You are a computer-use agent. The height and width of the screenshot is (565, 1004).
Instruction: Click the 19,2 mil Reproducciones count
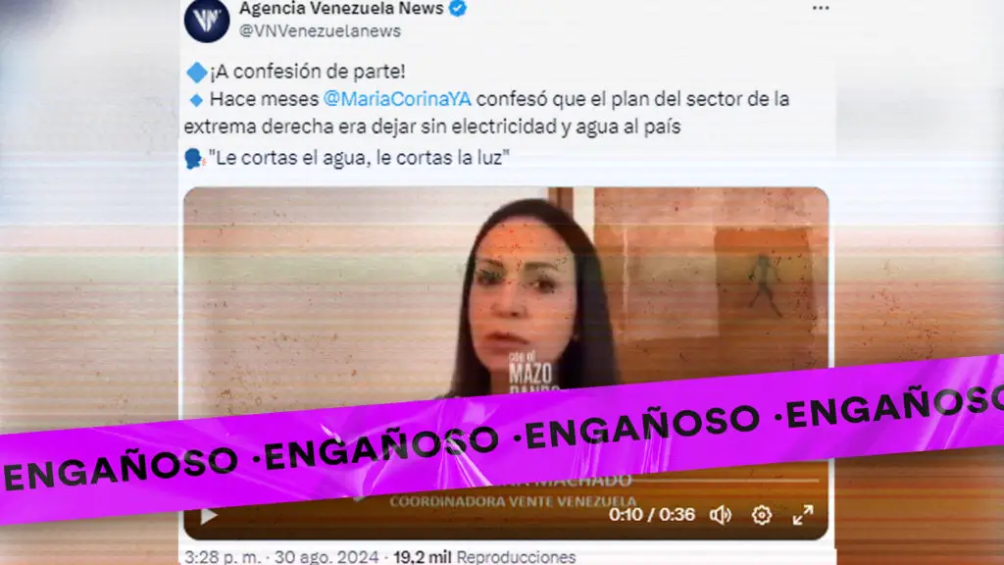click(484, 557)
